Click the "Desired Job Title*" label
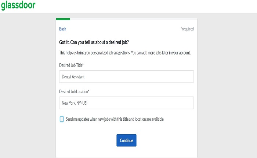This screenshot has height=158, width=257. pyautogui.click(x=71, y=65)
